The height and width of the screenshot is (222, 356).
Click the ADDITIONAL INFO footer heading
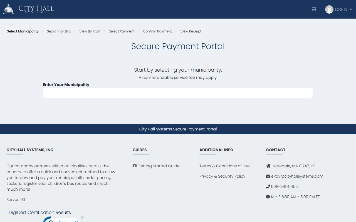point(216,150)
